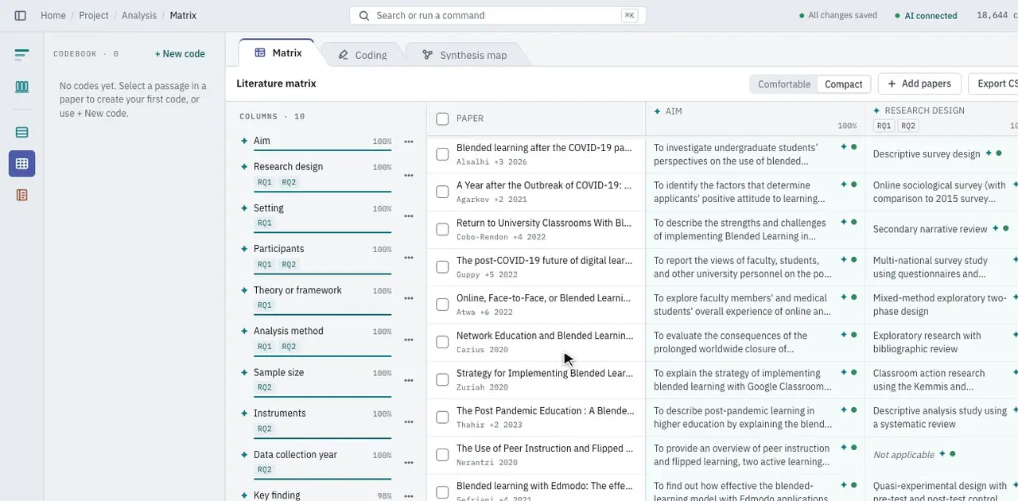This screenshot has width=1018, height=501.
Task: Click the magnifier icon in search bar
Action: pyautogui.click(x=363, y=15)
